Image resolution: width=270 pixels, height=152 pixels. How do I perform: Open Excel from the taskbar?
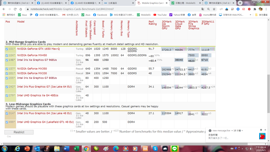coord(76,149)
